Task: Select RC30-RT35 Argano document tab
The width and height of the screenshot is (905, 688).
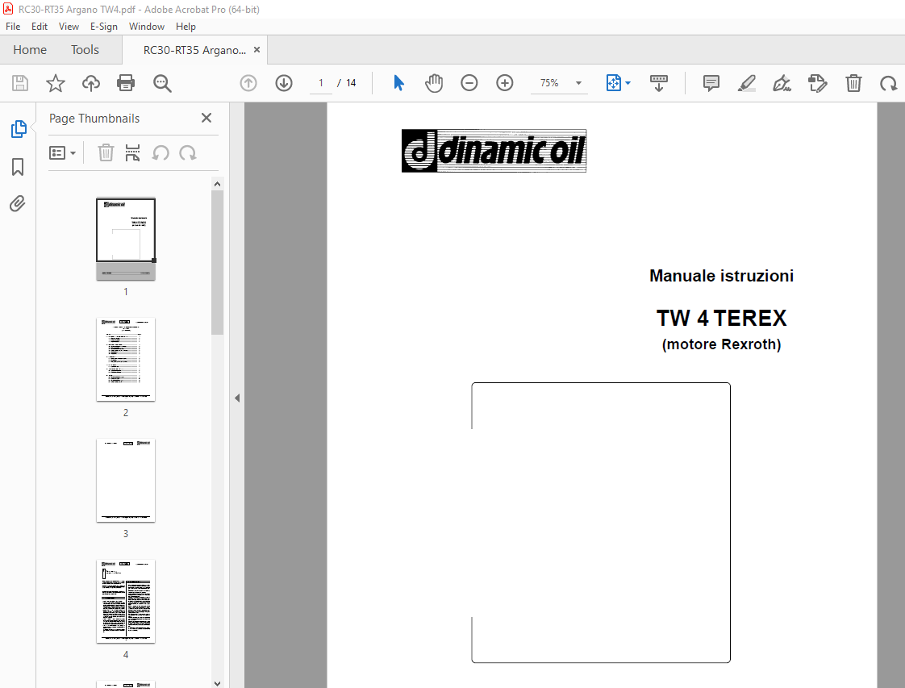Action: (x=194, y=50)
